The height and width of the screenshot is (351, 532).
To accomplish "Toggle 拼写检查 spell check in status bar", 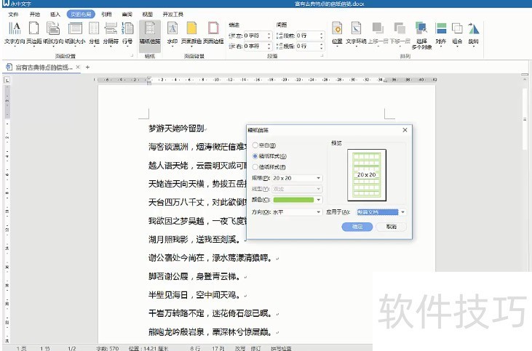I will (281, 348).
